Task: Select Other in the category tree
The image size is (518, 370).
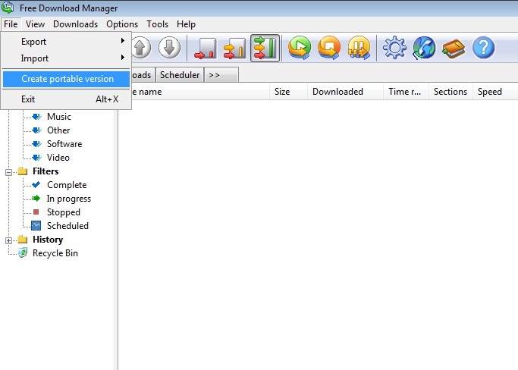Action: pos(58,130)
